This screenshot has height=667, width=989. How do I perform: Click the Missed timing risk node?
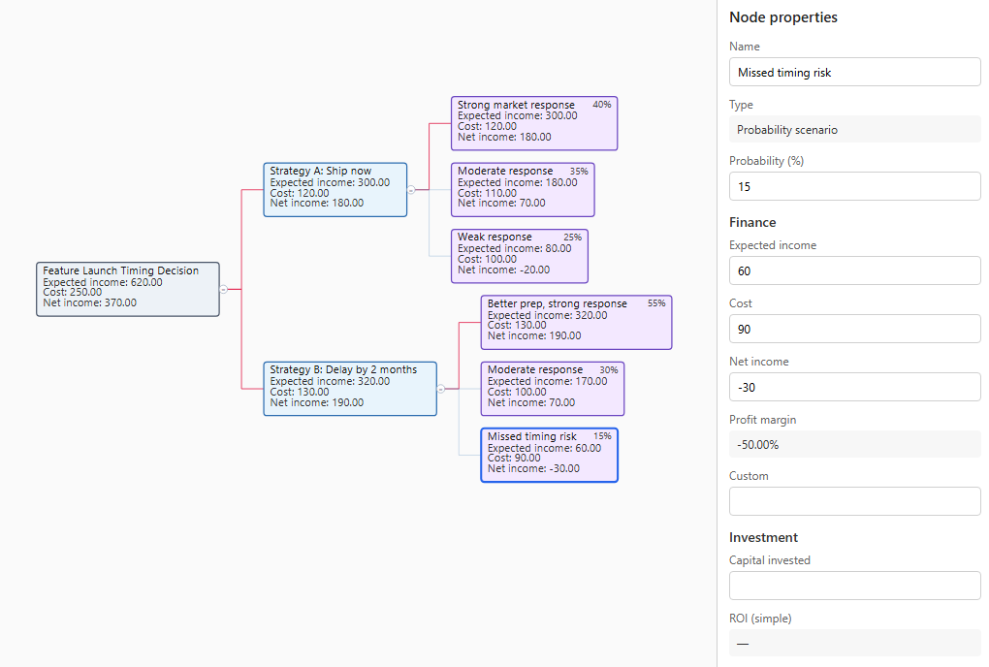(x=549, y=455)
